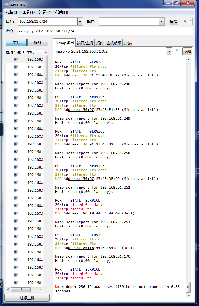Click the 明细 details button

[187, 51]
